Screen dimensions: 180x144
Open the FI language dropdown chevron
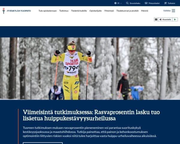point(121,3)
